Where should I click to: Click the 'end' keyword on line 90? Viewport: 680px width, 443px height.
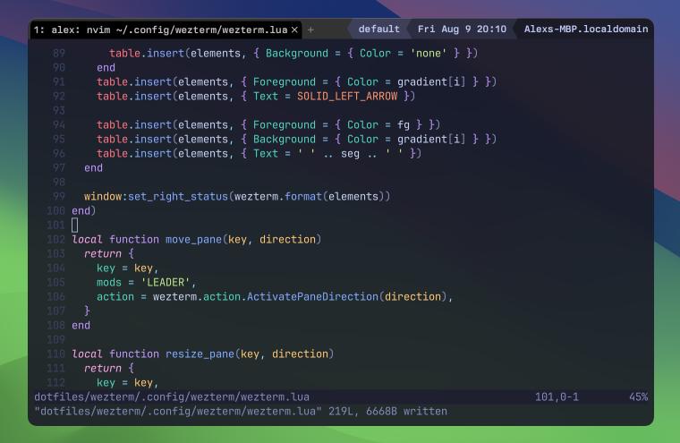coord(106,68)
